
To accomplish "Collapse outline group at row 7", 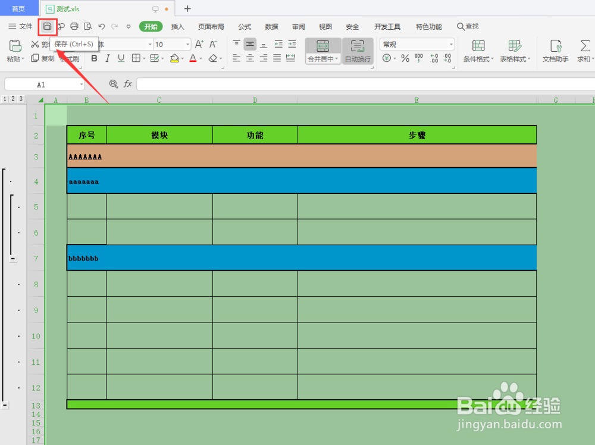I will 13,258.
